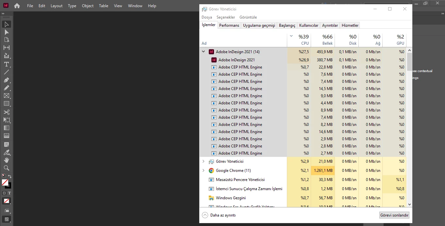This screenshot has width=445, height=226.
Task: Open the Dosya menu
Action: (207, 17)
